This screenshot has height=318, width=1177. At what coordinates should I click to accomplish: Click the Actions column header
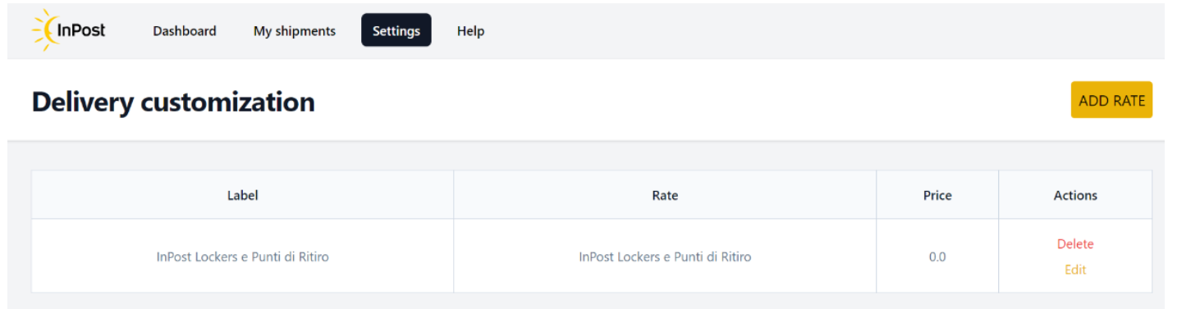point(1075,195)
